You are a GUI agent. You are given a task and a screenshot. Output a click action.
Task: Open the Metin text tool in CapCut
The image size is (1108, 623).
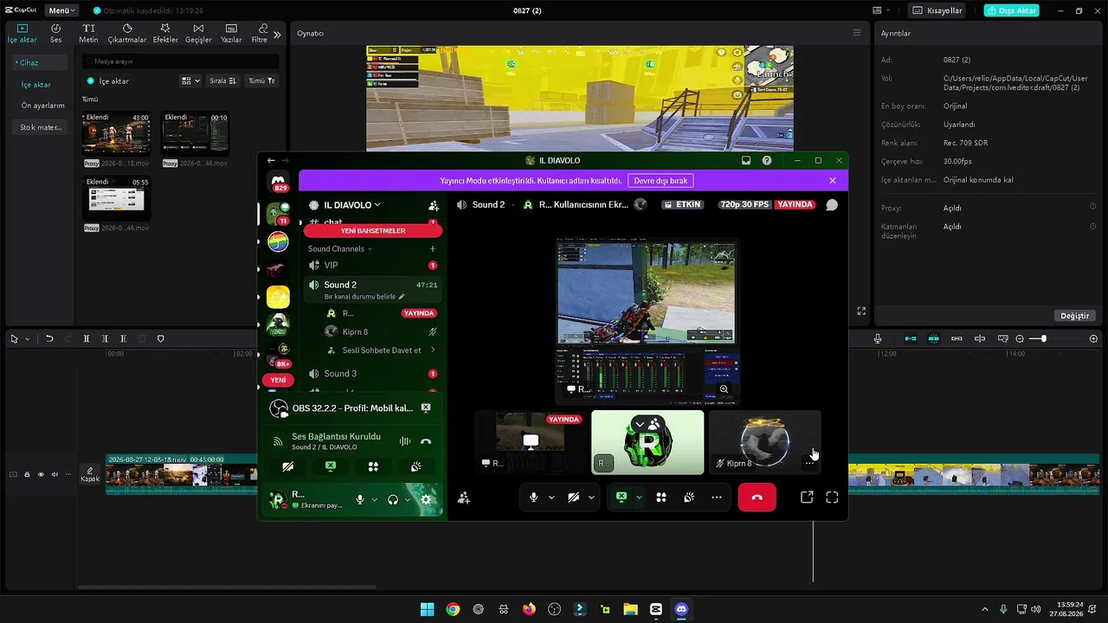(x=88, y=34)
